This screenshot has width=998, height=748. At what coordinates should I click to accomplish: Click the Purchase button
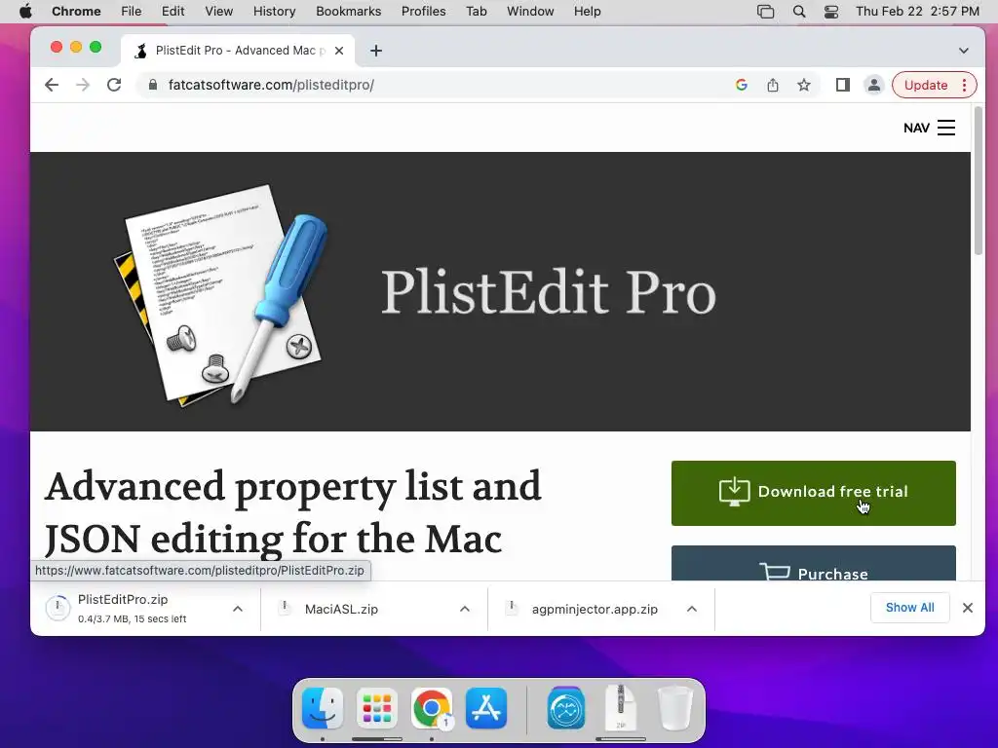814,564
